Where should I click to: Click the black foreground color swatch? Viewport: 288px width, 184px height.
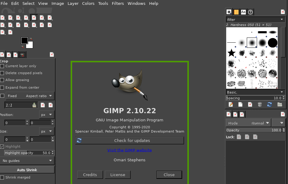[25, 40]
